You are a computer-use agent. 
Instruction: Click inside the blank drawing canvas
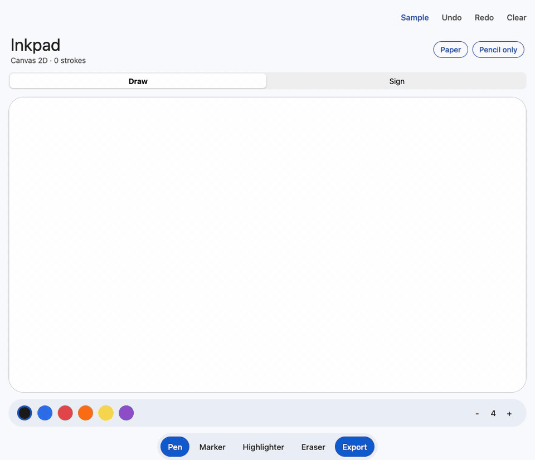coord(267,244)
